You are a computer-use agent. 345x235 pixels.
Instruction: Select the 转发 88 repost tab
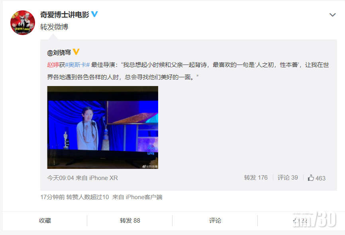coord(130,221)
